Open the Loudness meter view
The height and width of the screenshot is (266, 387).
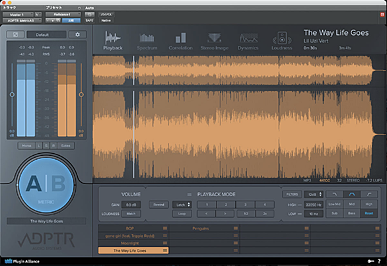point(282,41)
